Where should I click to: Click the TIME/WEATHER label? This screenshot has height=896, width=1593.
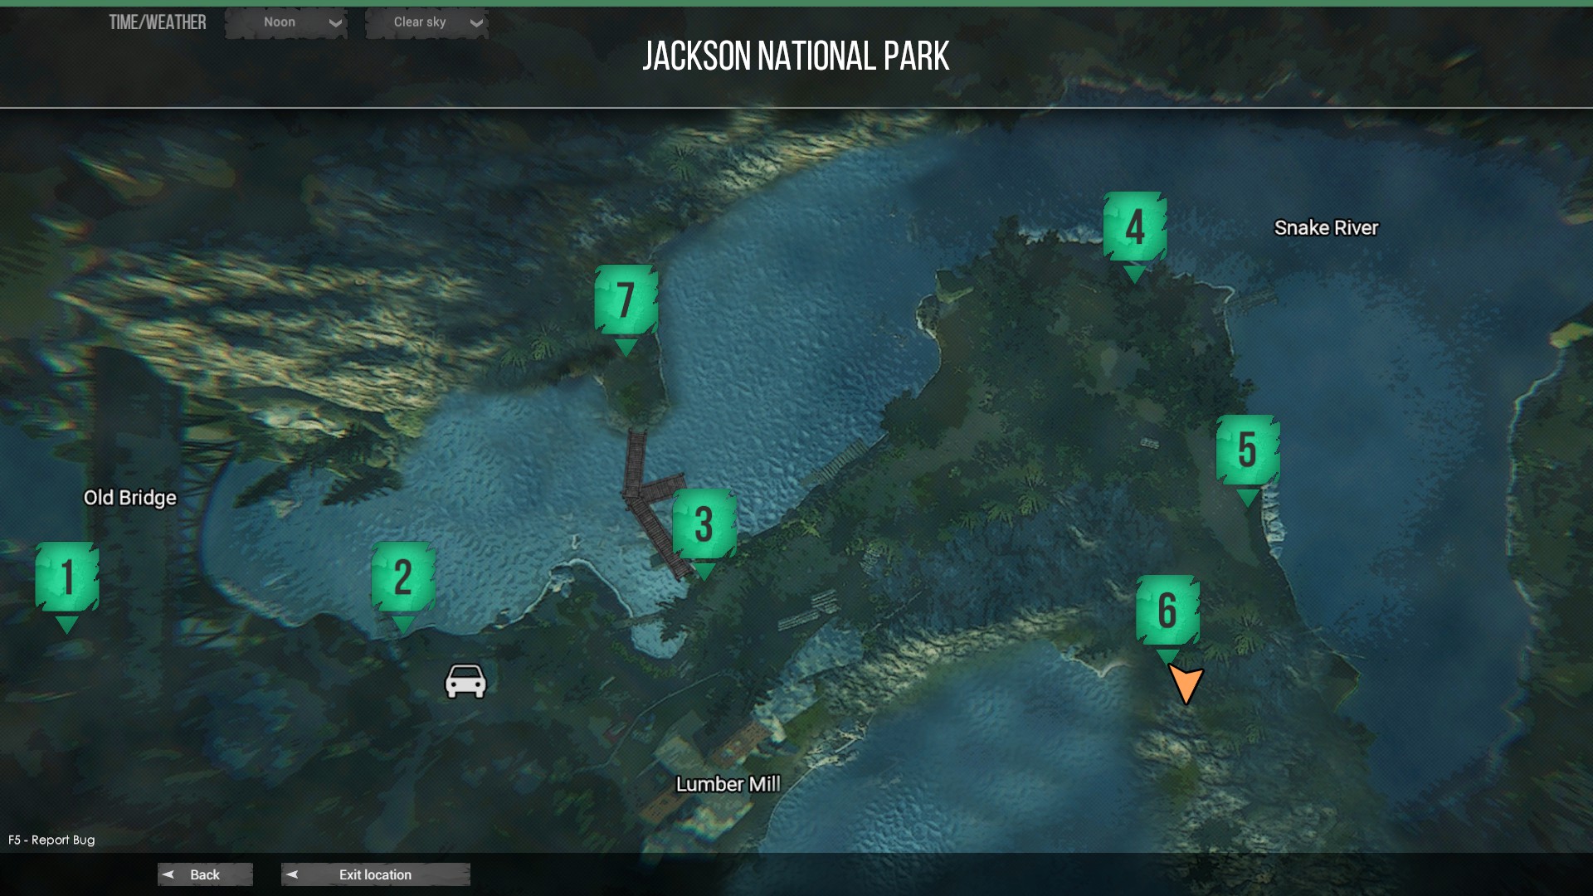(158, 22)
